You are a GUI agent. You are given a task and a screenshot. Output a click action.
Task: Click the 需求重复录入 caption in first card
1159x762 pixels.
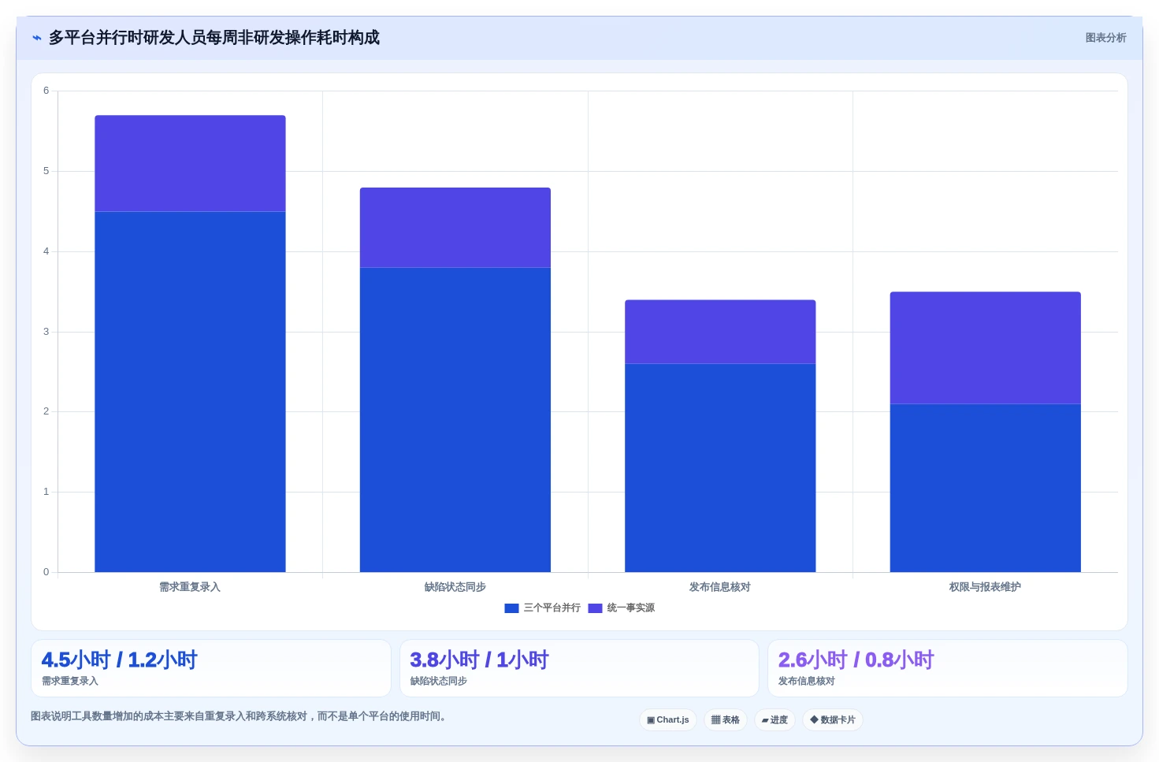70,681
